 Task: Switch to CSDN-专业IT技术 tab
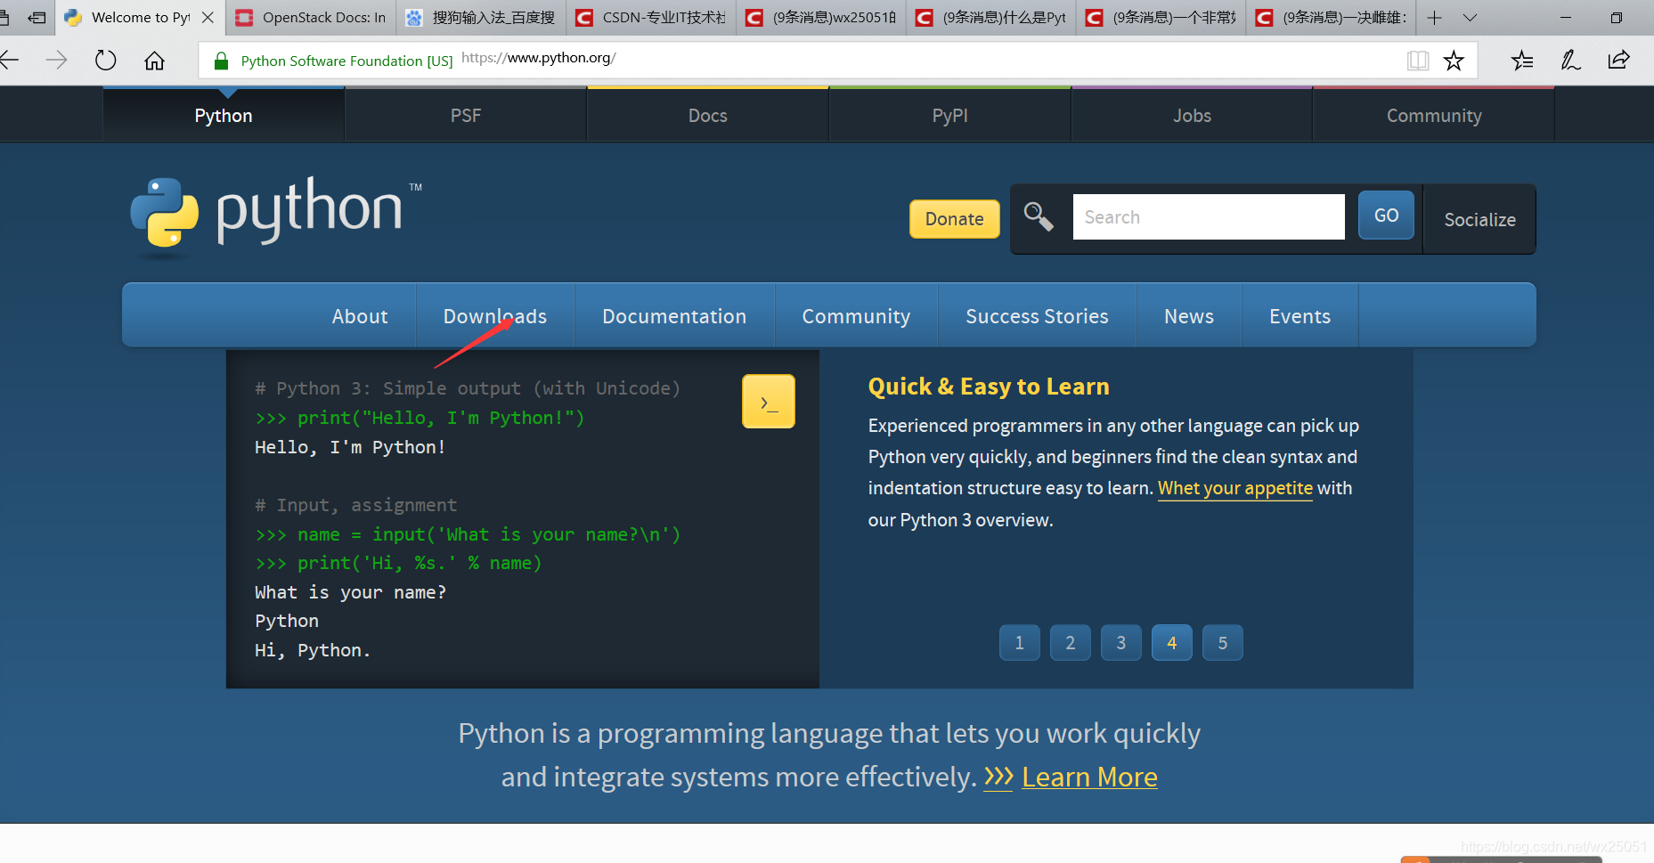651,17
